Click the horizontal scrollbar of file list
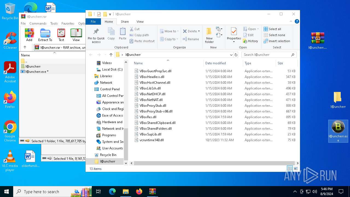The height and width of the screenshot is (197, 350). pyautogui.click(x=214, y=163)
